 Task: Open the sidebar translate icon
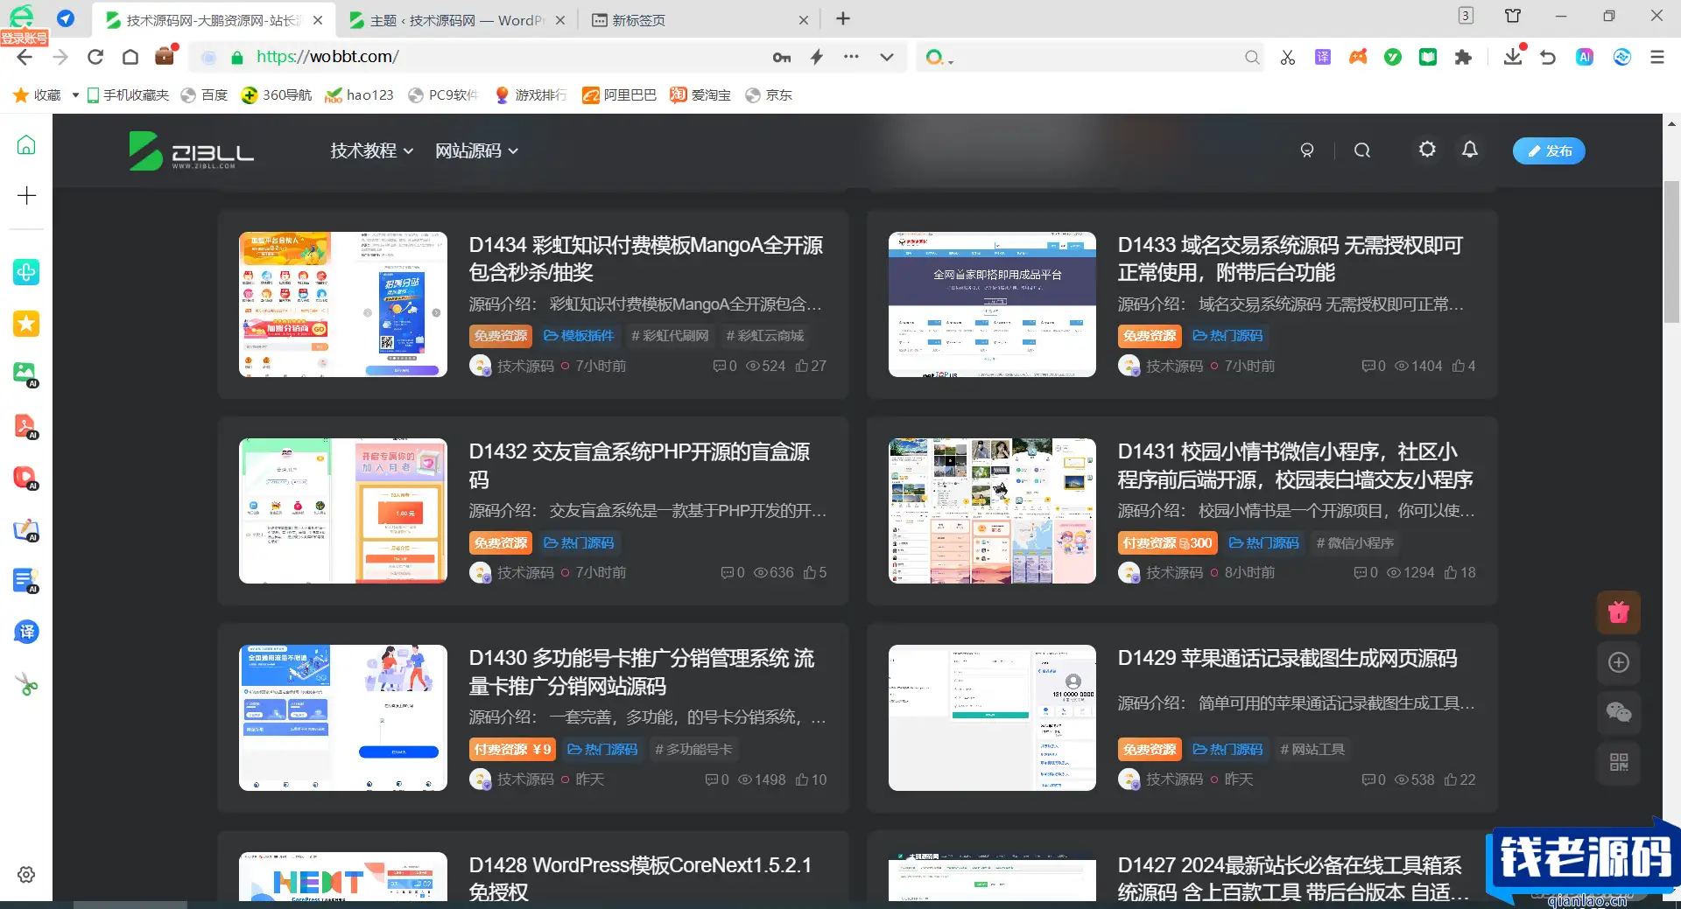coord(26,632)
